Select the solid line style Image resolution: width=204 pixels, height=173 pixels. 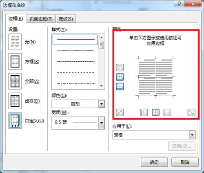click(x=75, y=40)
